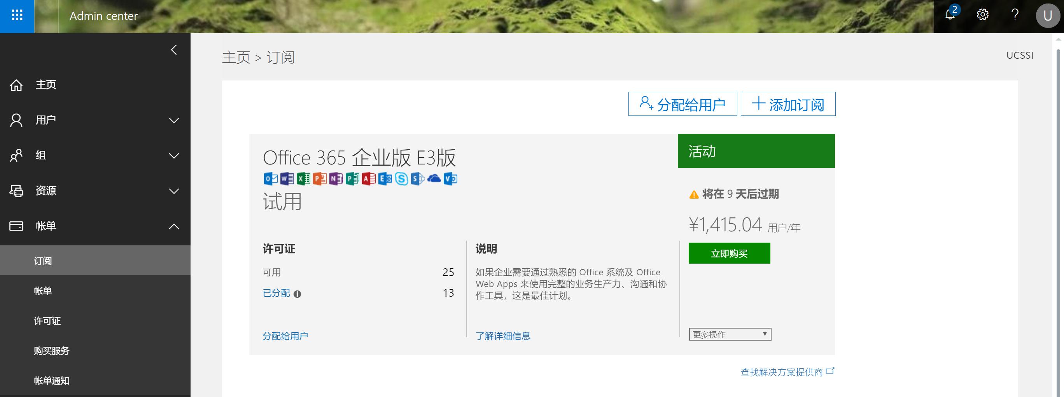Click the Visio app icon
This screenshot has height=397, width=1064.
click(450, 178)
